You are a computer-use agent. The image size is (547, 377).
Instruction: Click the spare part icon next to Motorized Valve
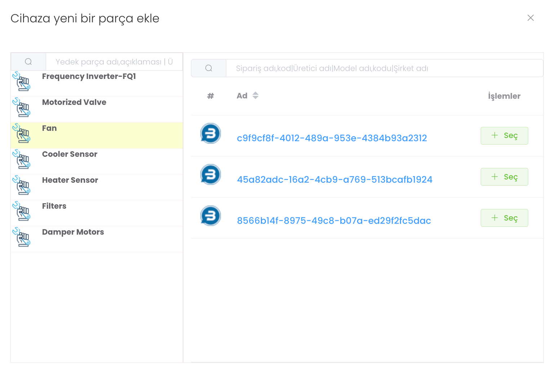pyautogui.click(x=22, y=108)
